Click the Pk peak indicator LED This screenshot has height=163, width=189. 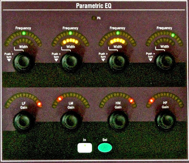(x=94, y=18)
